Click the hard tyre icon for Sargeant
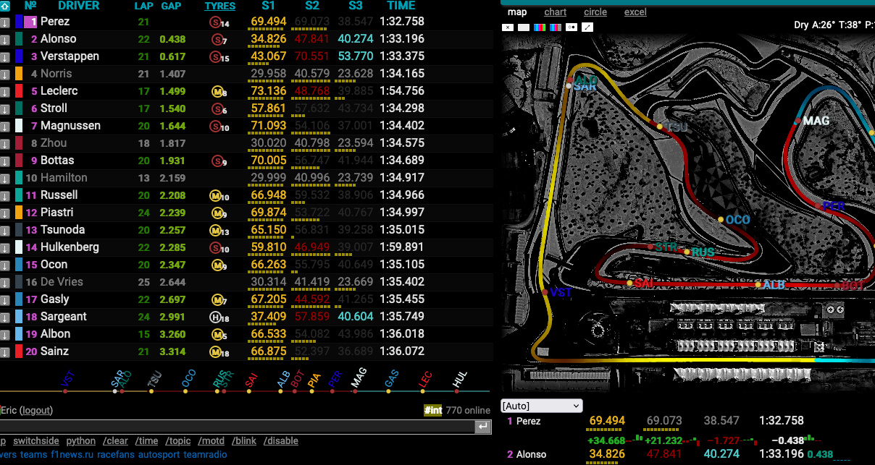This screenshot has height=465, width=875. (x=215, y=317)
